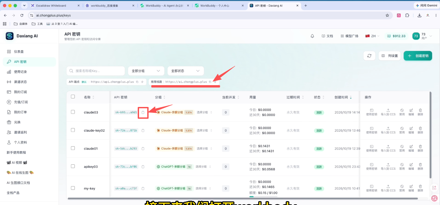
Task: Test speed of the API endpoint URL
Action: click(142, 82)
